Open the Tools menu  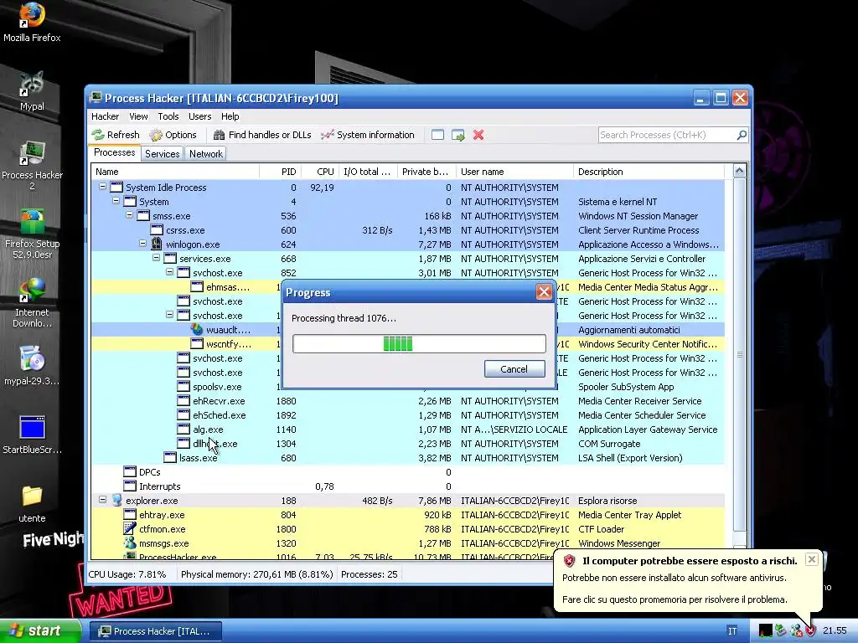pyautogui.click(x=168, y=116)
